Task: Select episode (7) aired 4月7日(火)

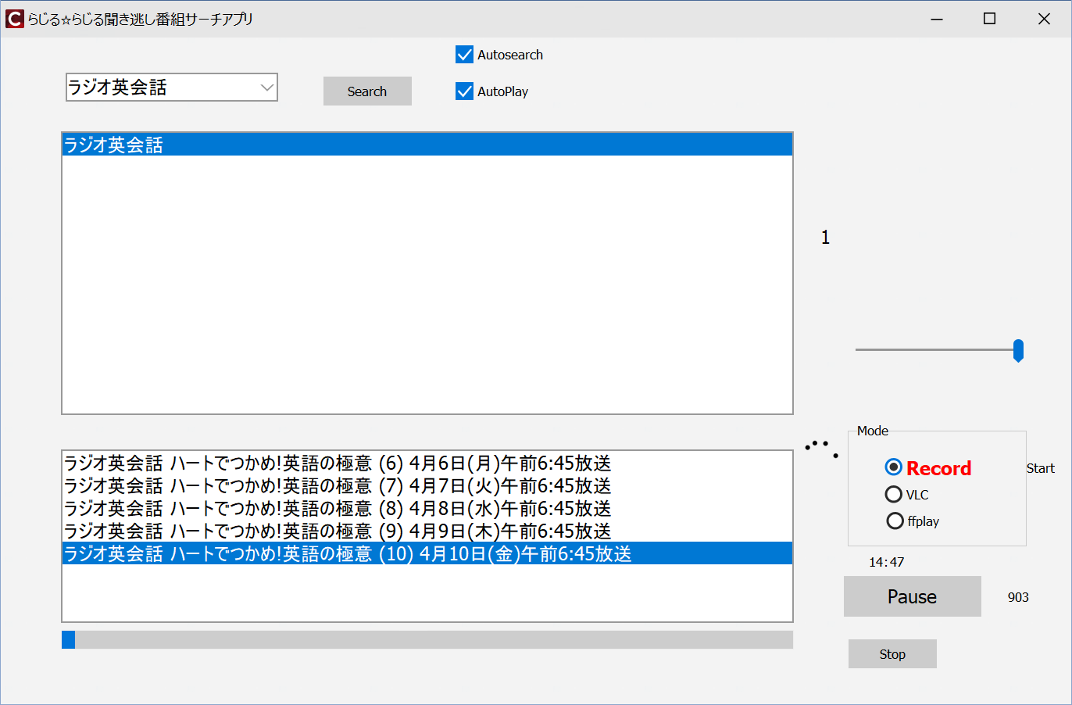Action: pyautogui.click(x=338, y=486)
